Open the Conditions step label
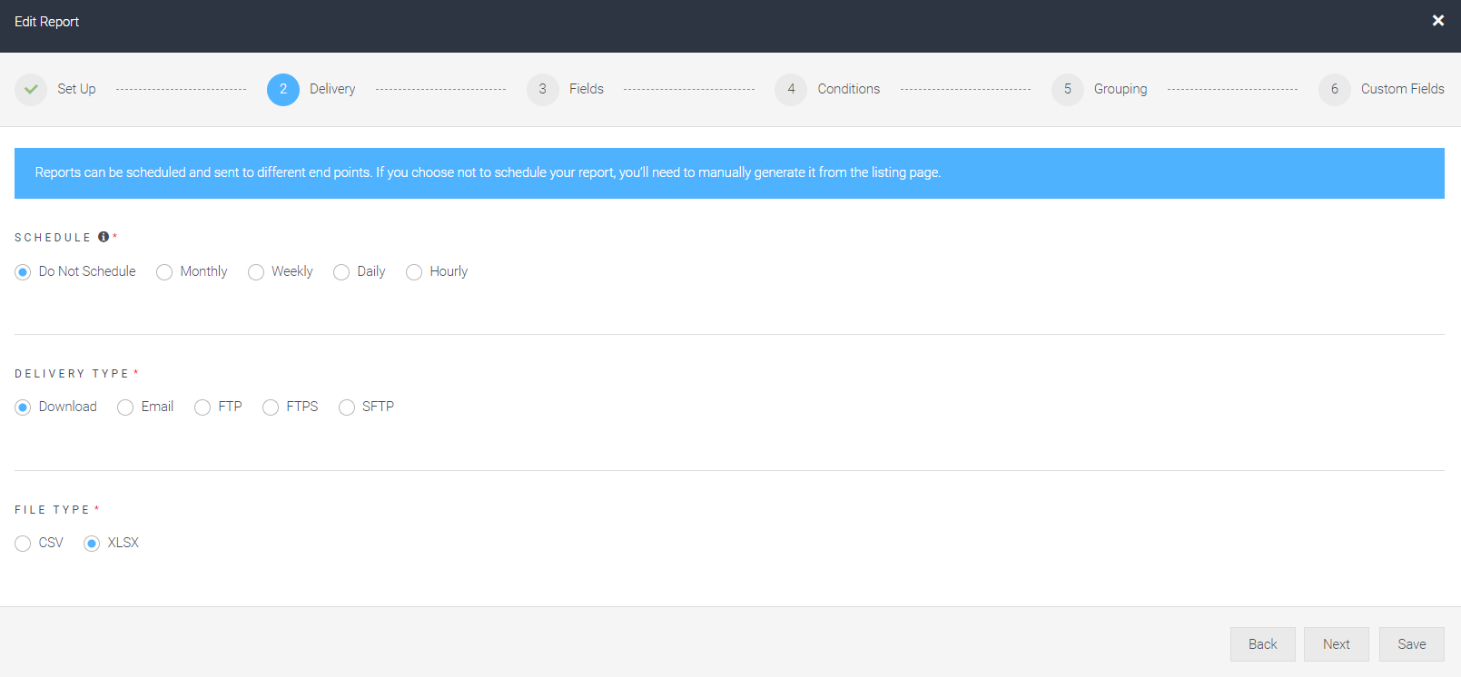This screenshot has height=677, width=1461. click(849, 89)
